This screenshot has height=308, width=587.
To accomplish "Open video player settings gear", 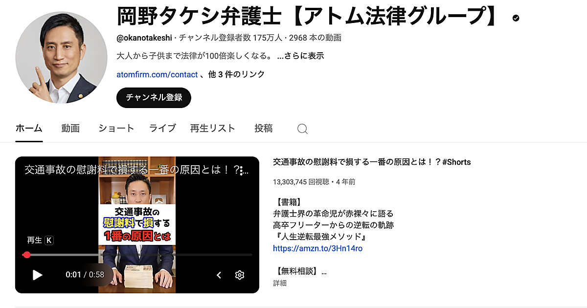I will click(240, 275).
